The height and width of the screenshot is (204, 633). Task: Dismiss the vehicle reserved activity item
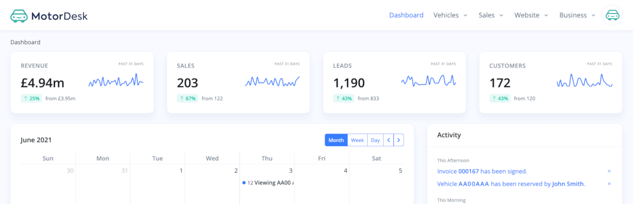(609, 184)
